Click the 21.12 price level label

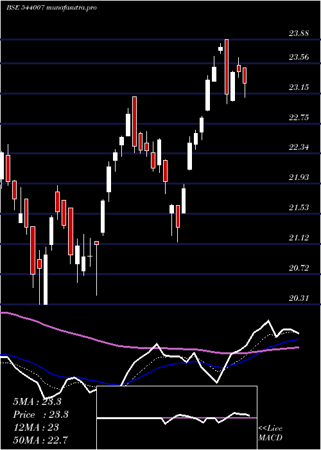point(299,238)
